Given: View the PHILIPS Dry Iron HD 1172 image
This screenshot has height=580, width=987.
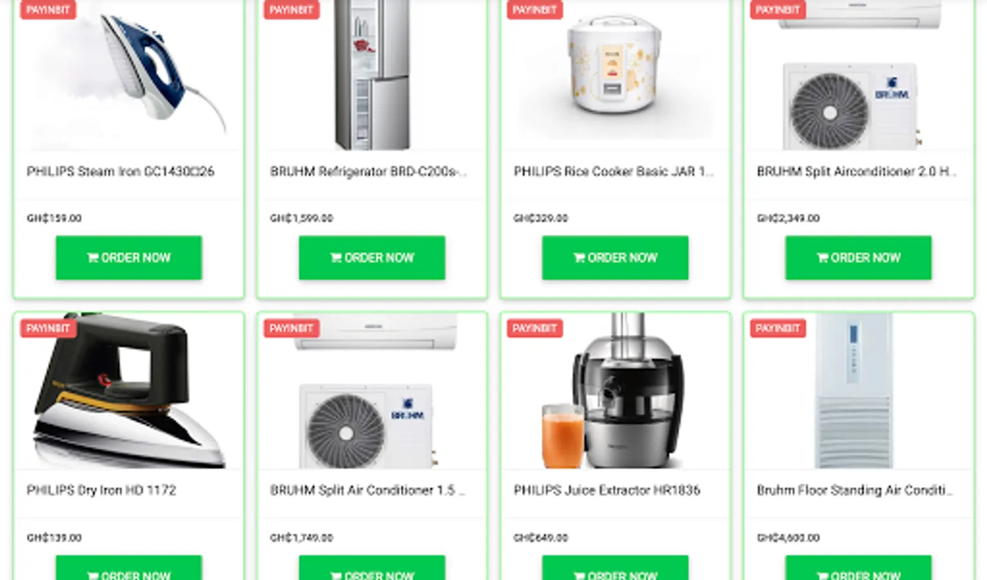Looking at the screenshot, I should click(x=129, y=391).
